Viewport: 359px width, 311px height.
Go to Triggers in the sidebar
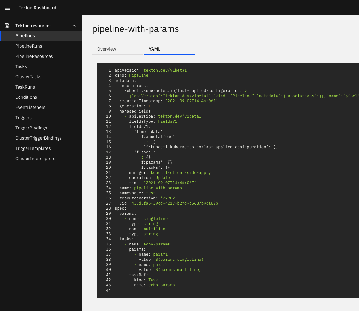click(x=41, y=118)
